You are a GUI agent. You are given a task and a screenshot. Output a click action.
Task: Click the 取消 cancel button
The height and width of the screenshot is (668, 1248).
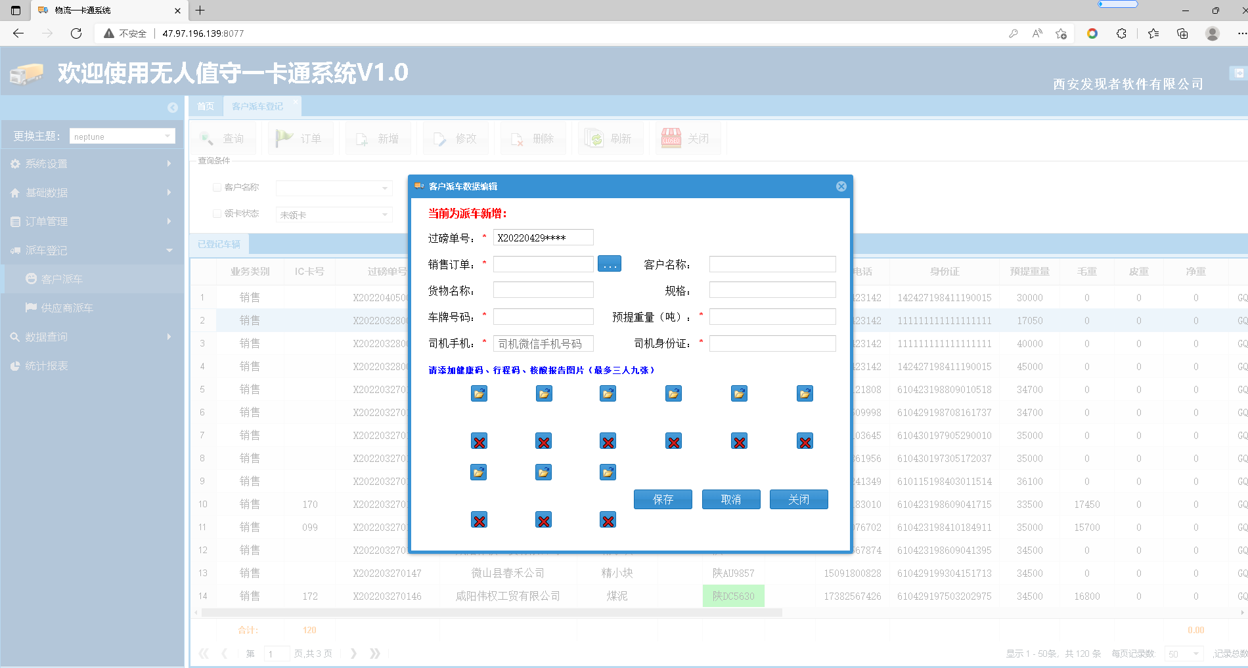(730, 499)
